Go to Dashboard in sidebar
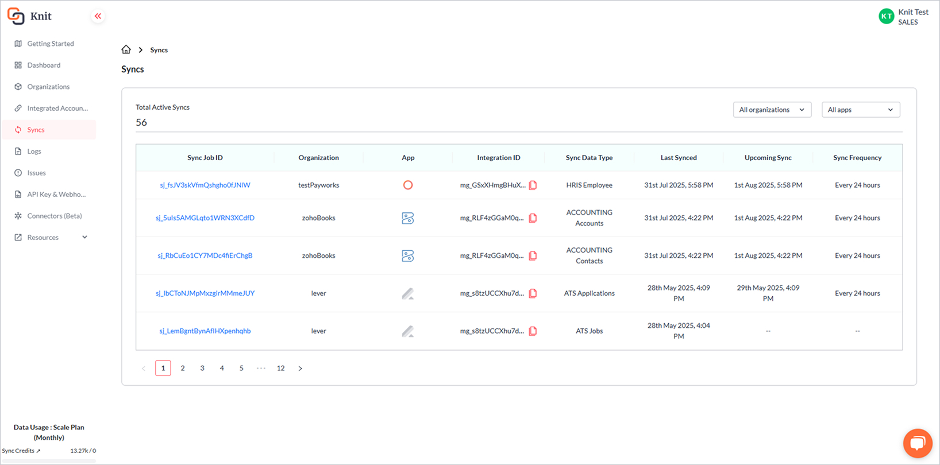 pyautogui.click(x=49, y=65)
